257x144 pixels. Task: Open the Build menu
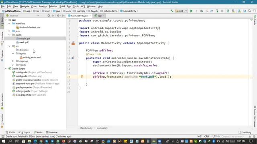[62, 6]
